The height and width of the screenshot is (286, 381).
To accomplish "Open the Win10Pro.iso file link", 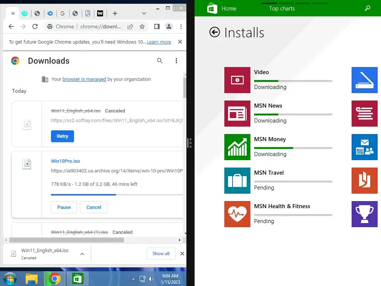I will 65,161.
